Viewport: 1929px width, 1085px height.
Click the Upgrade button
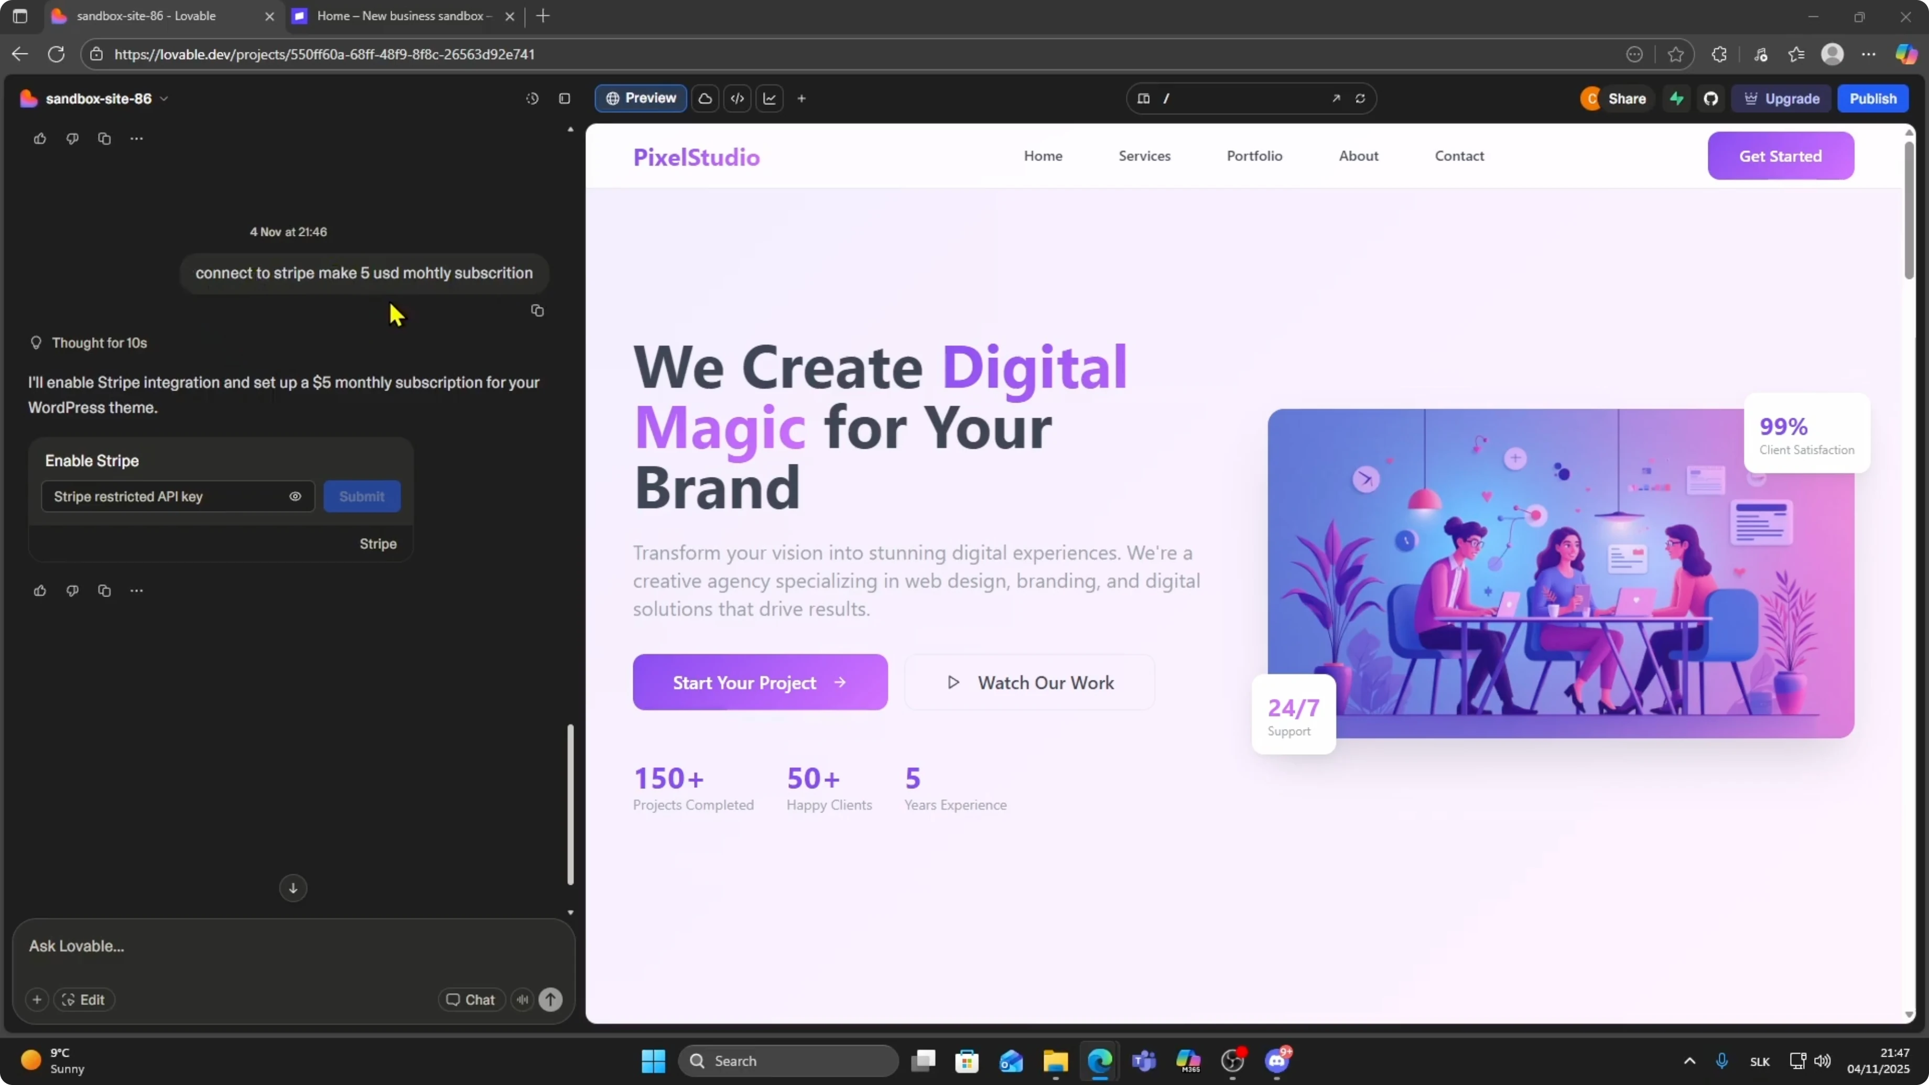1782,98
